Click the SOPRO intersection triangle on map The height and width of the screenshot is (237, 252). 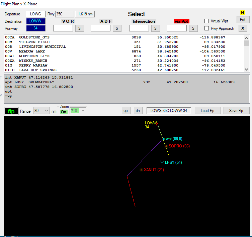point(166,146)
